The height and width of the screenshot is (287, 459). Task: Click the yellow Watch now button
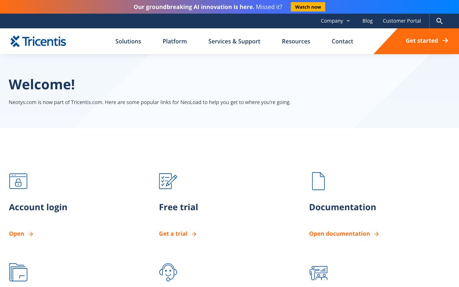[308, 7]
